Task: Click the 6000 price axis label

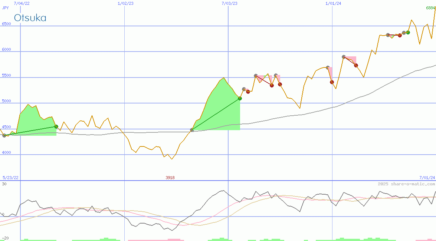Action: 6,49
